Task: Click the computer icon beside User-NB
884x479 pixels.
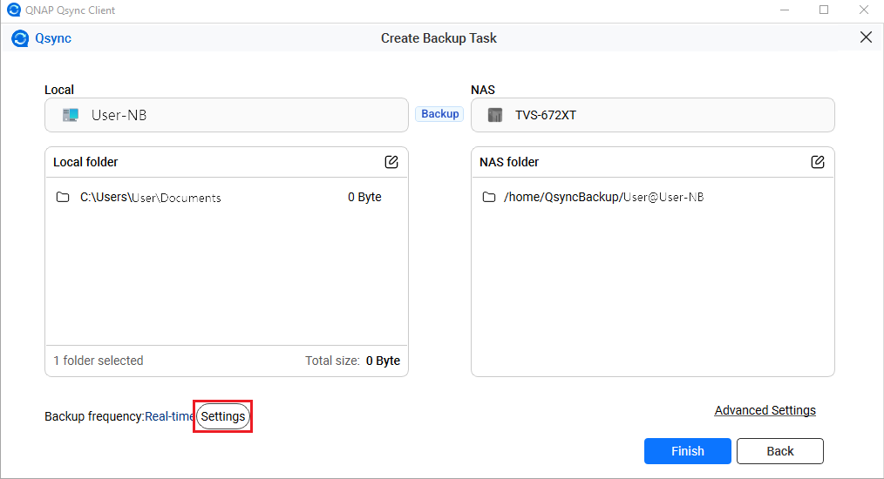Action: 71,115
